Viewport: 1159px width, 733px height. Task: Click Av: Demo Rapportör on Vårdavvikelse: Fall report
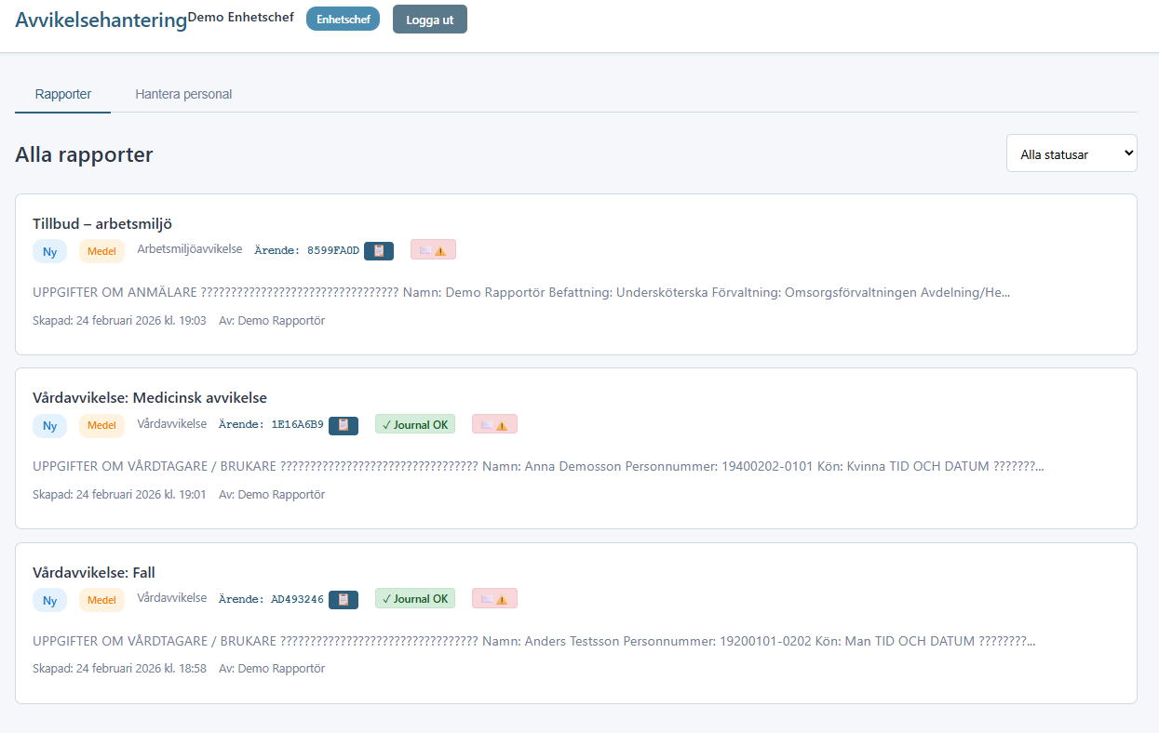pos(272,668)
